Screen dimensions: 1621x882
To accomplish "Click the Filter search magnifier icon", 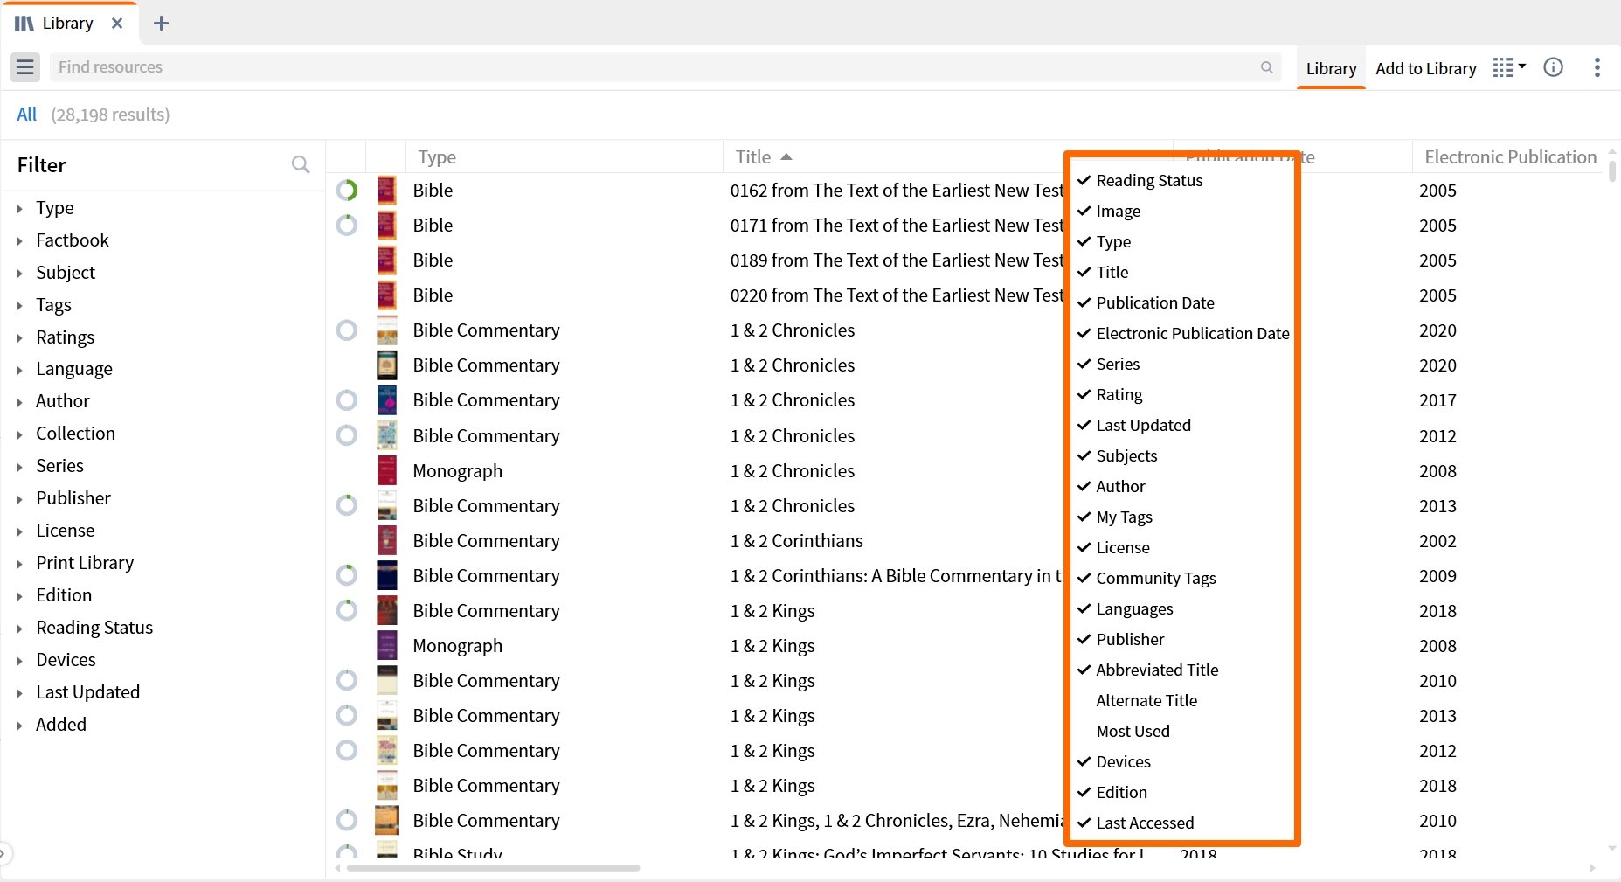I will point(301,164).
